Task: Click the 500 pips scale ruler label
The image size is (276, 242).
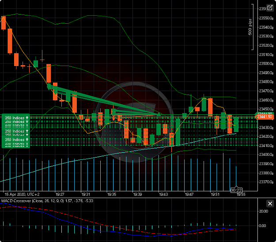Action: (x=250, y=27)
